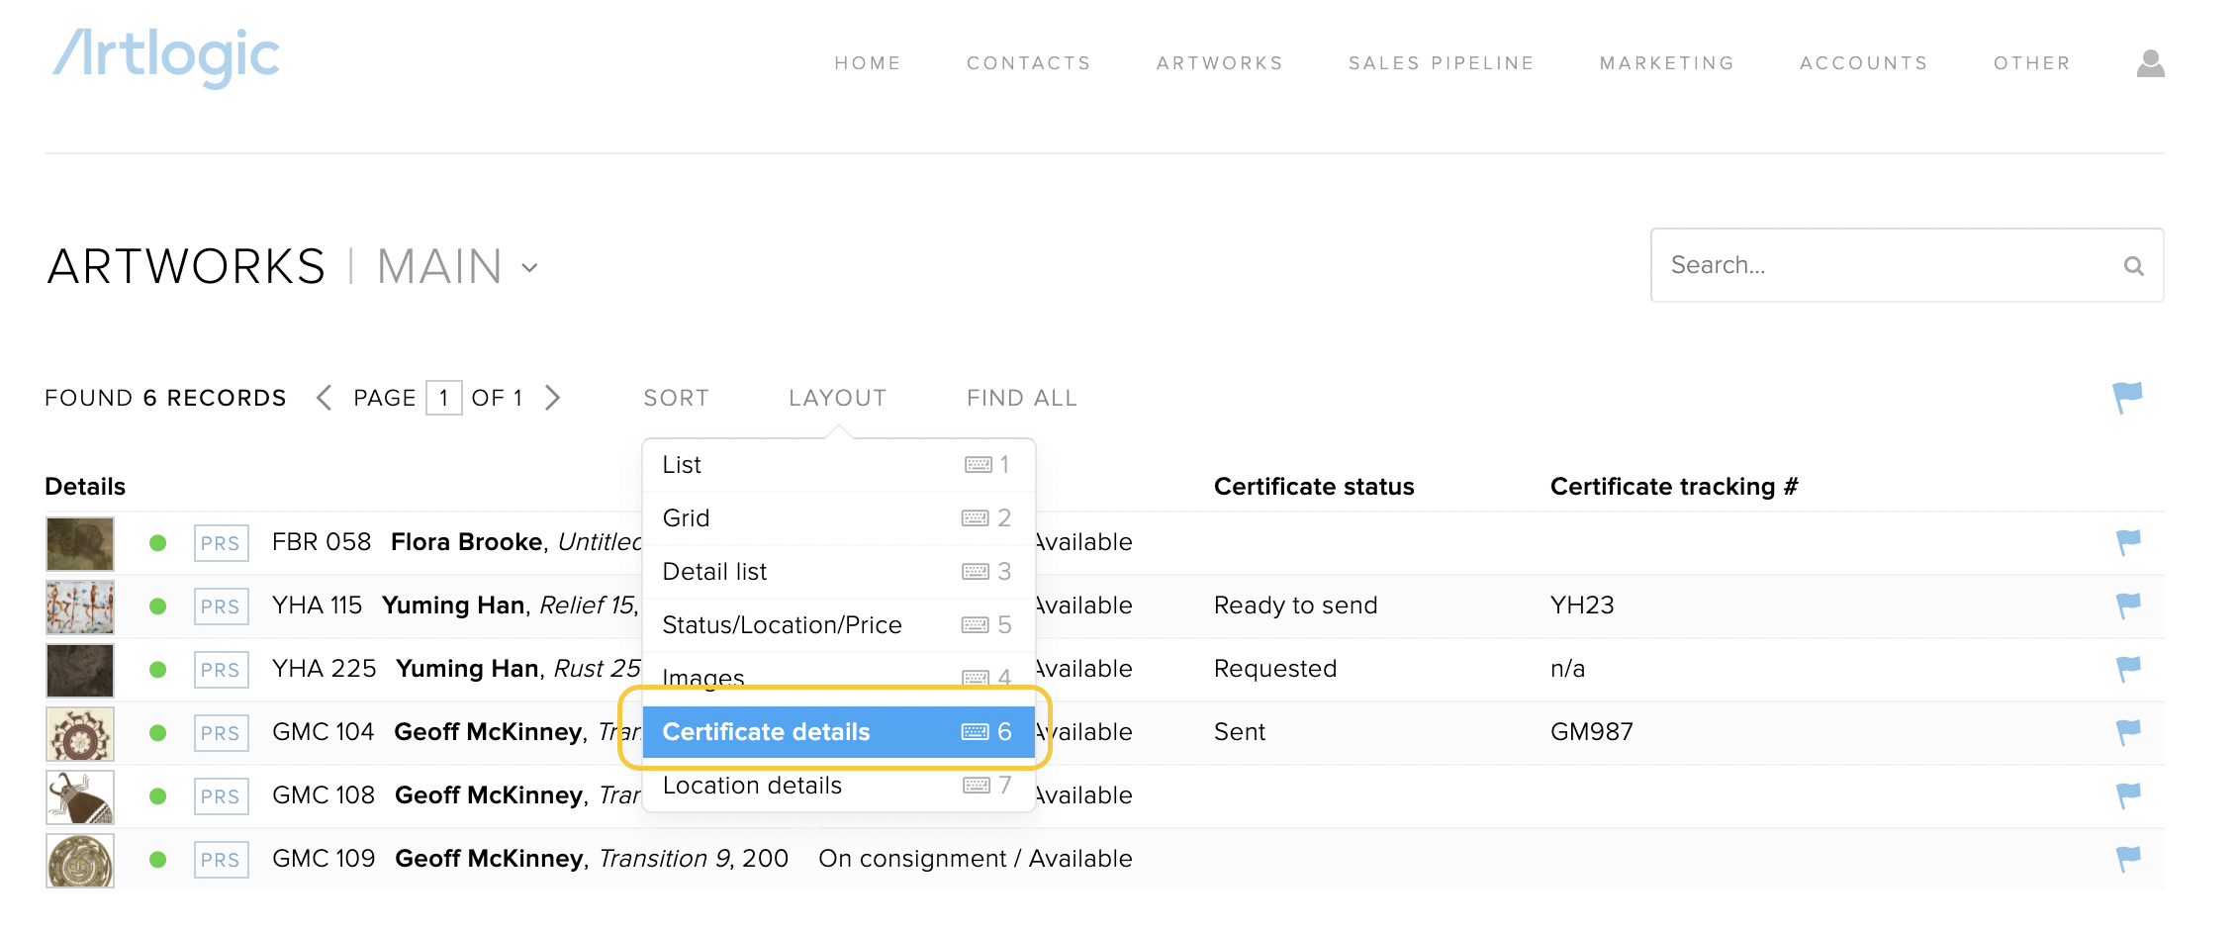Image resolution: width=2240 pixels, height=932 pixels.
Task: Open the SALES PIPELINE tab
Action: tap(1442, 63)
